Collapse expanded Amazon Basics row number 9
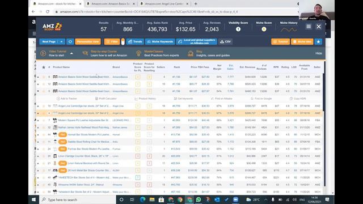The width and height of the screenshot is (363, 204). tap(38, 91)
